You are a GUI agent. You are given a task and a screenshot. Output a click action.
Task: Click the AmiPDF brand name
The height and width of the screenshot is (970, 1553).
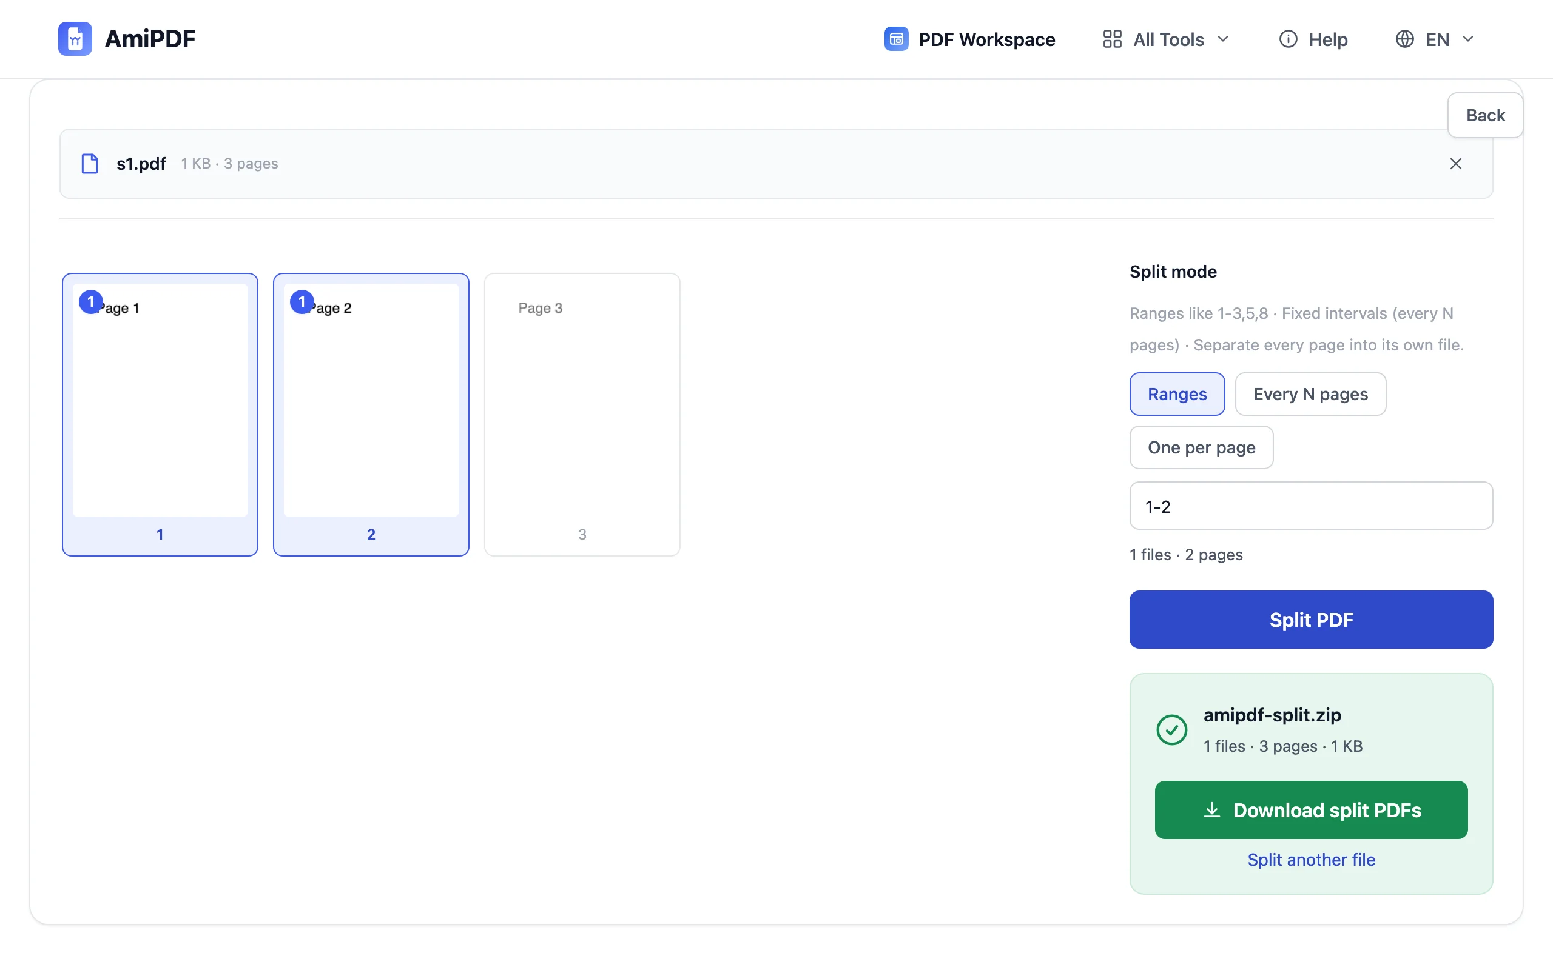(149, 38)
